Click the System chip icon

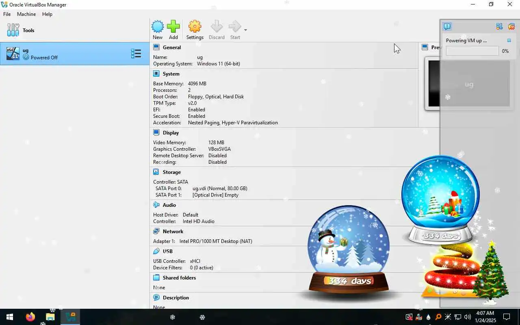pos(156,74)
